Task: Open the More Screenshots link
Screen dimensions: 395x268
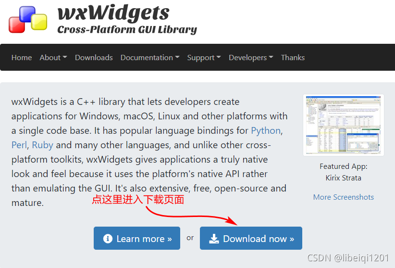Action: (344, 197)
